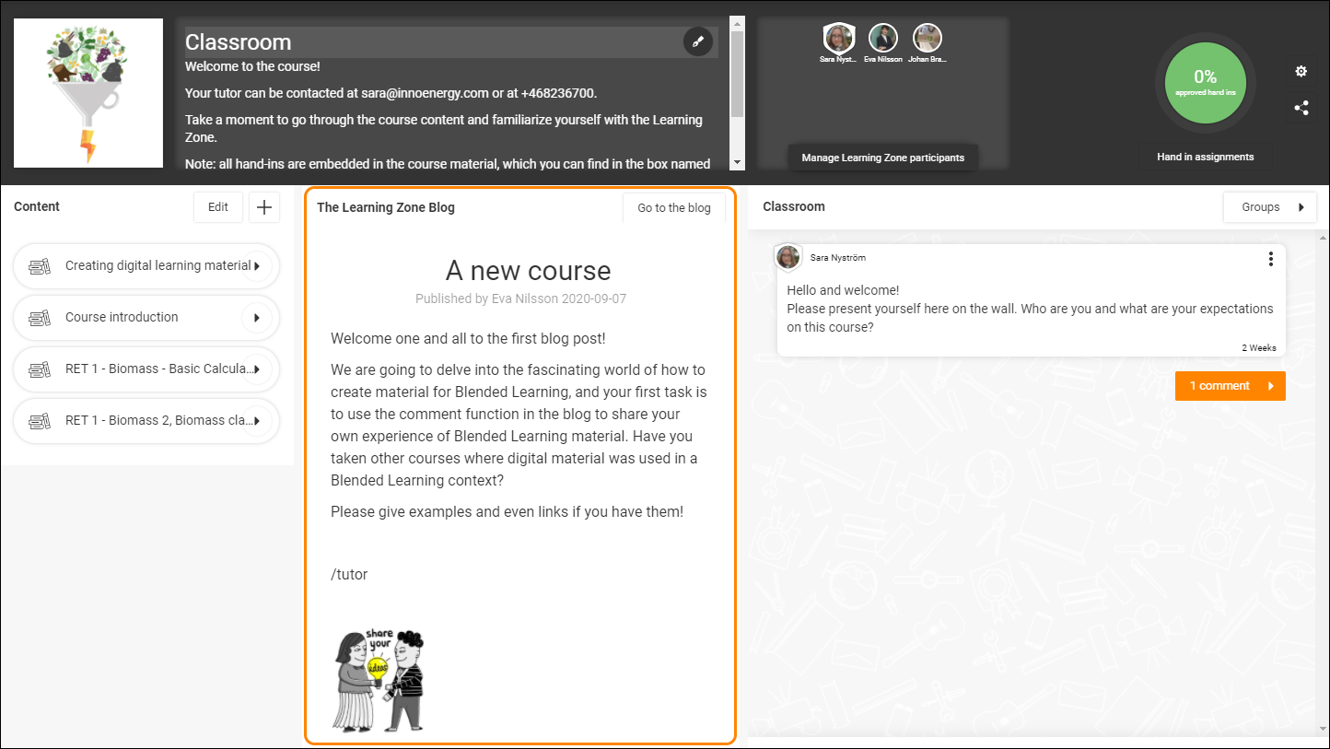Click the 0% approved hand ins progress circle
Image resolution: width=1330 pixels, height=749 pixels.
point(1206,81)
